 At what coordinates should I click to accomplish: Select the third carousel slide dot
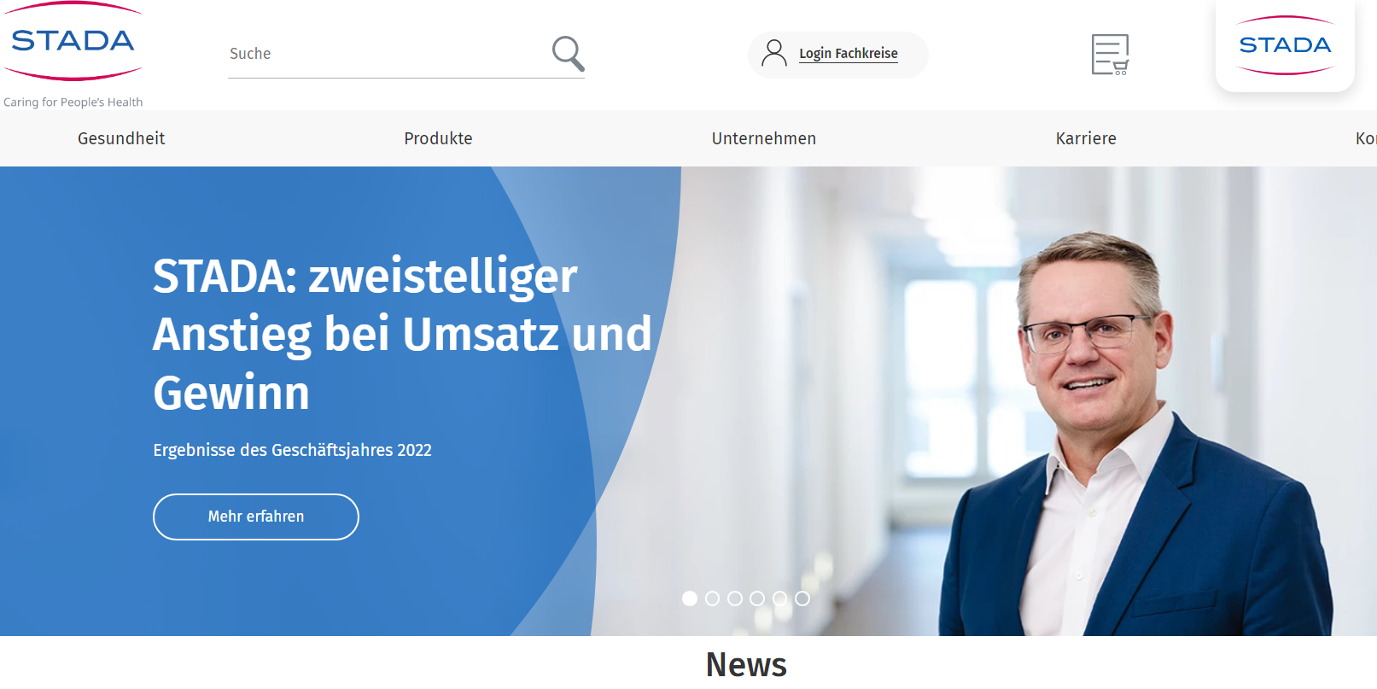(x=735, y=598)
